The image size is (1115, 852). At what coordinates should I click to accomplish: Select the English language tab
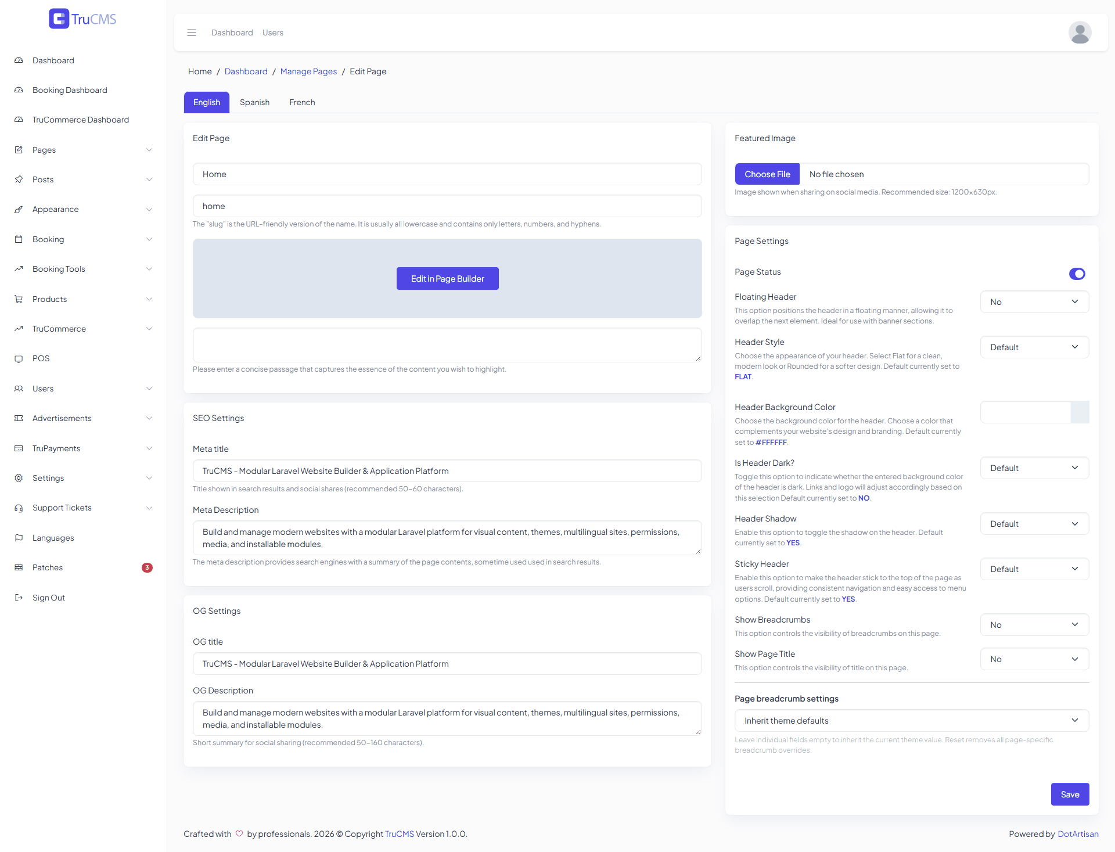tap(207, 102)
